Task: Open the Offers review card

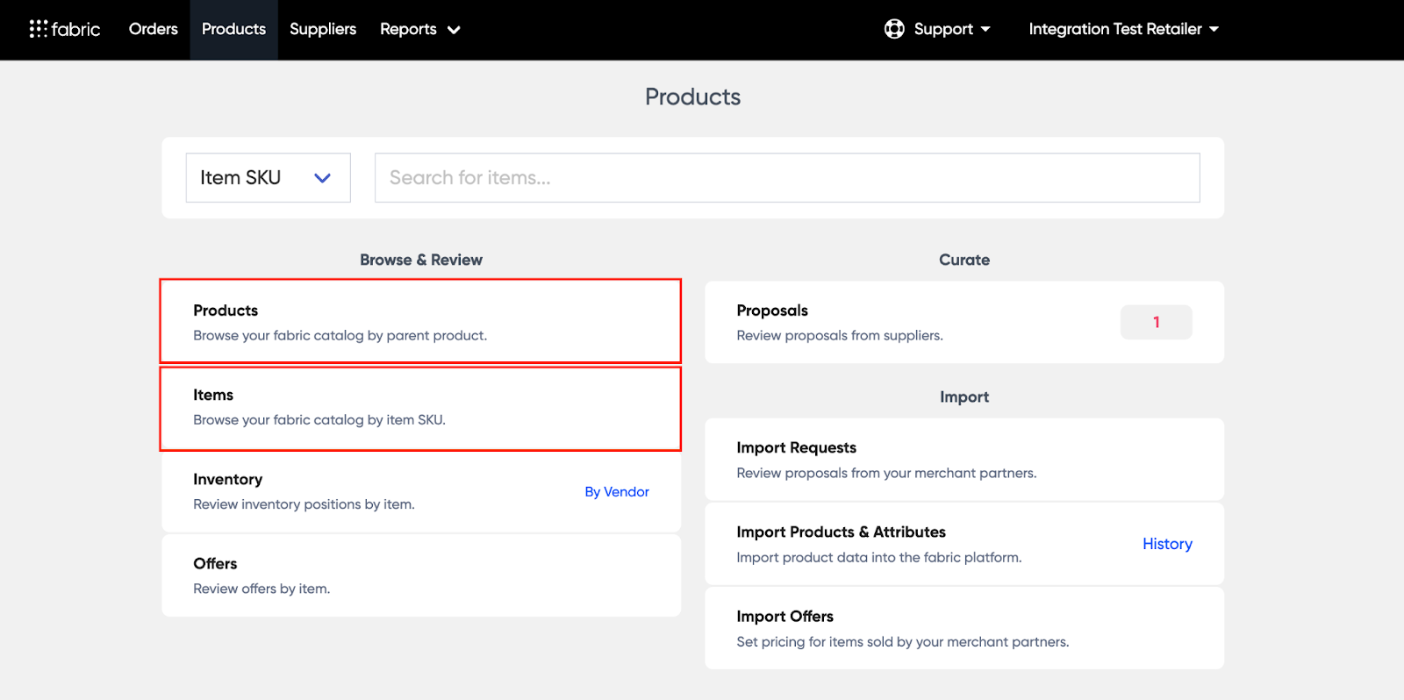Action: (x=420, y=575)
